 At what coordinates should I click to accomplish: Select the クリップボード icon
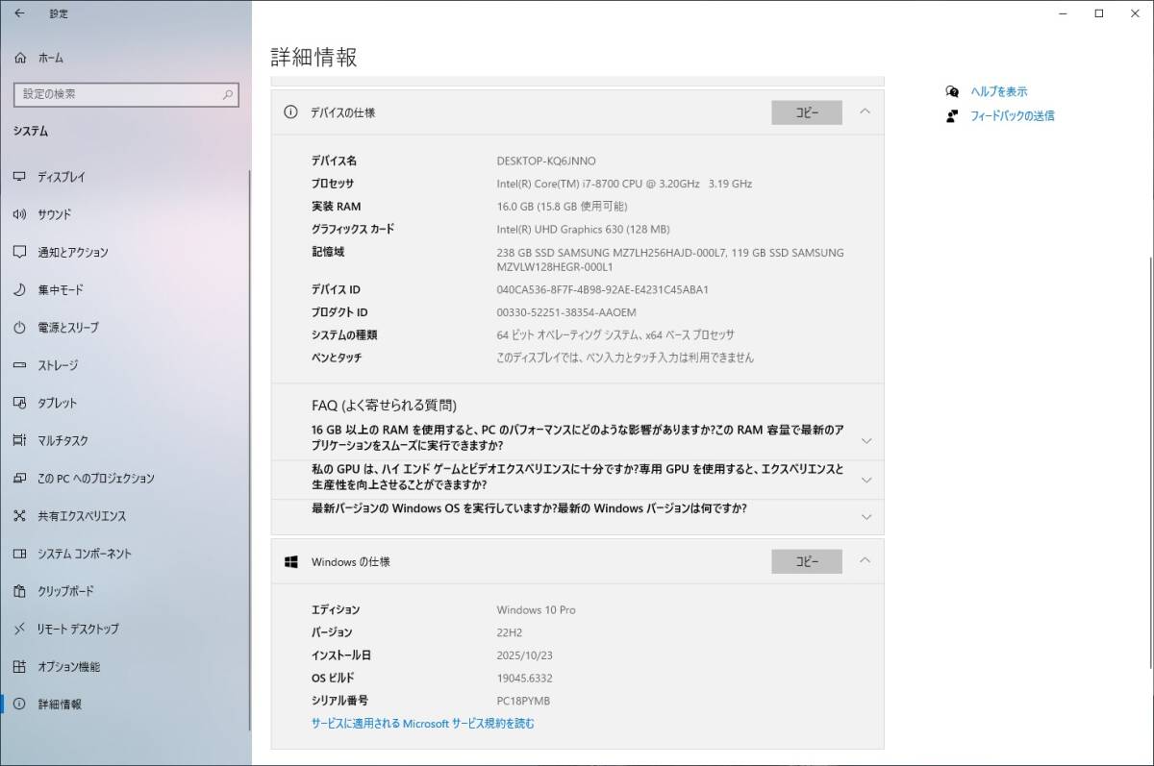[19, 591]
